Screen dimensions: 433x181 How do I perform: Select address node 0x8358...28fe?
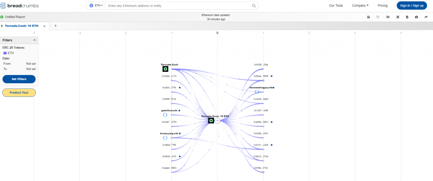[261, 65]
